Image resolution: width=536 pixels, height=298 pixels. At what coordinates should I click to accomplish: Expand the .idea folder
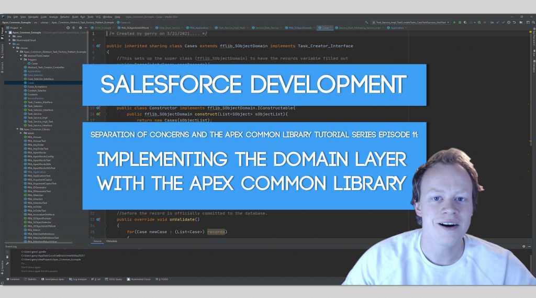point(10,36)
